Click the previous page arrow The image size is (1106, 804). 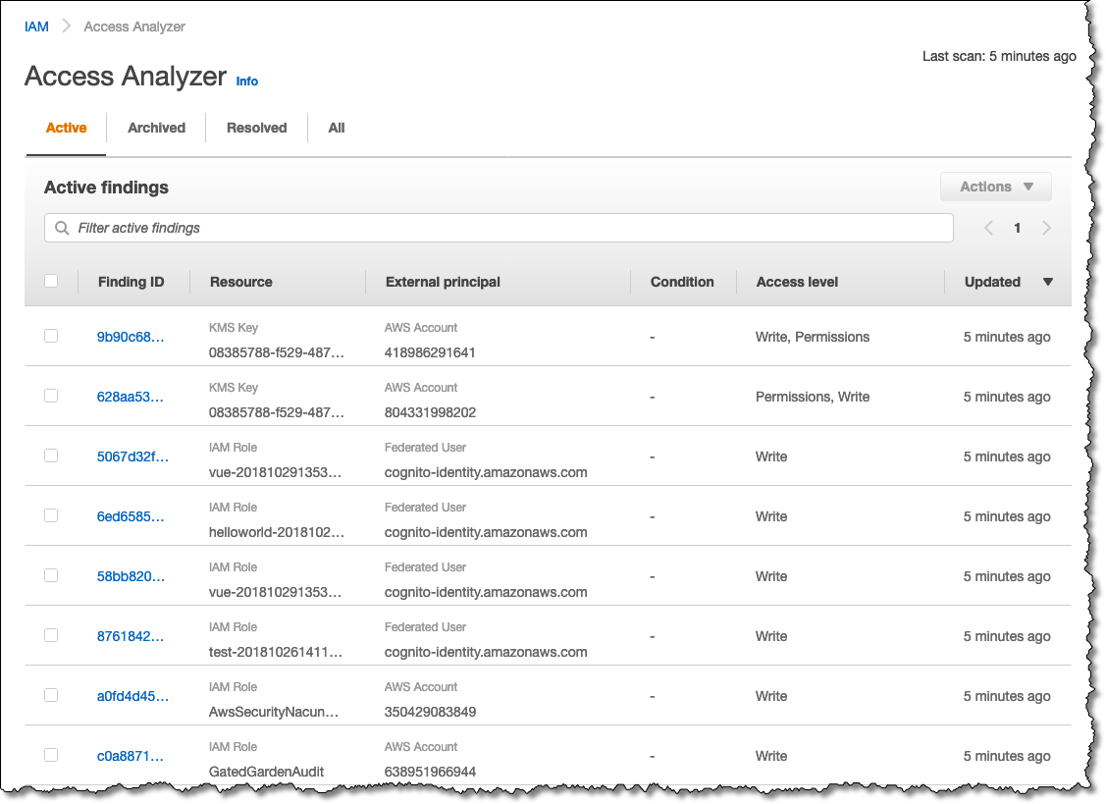pyautogui.click(x=988, y=227)
